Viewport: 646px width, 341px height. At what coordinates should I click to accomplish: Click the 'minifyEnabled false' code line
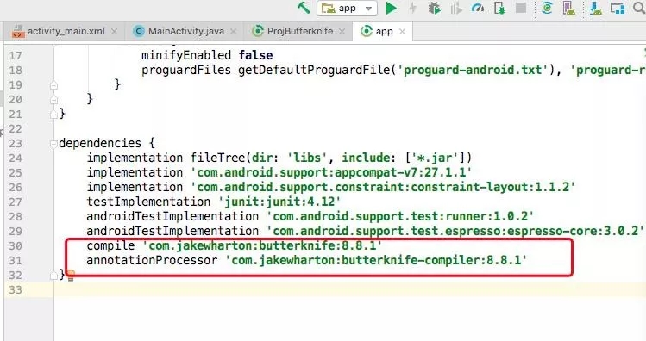point(207,55)
